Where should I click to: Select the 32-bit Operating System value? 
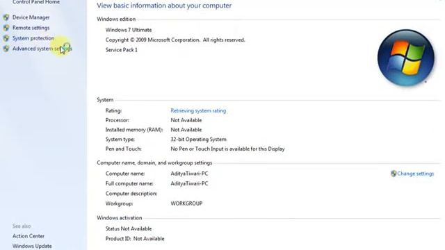click(x=198, y=139)
